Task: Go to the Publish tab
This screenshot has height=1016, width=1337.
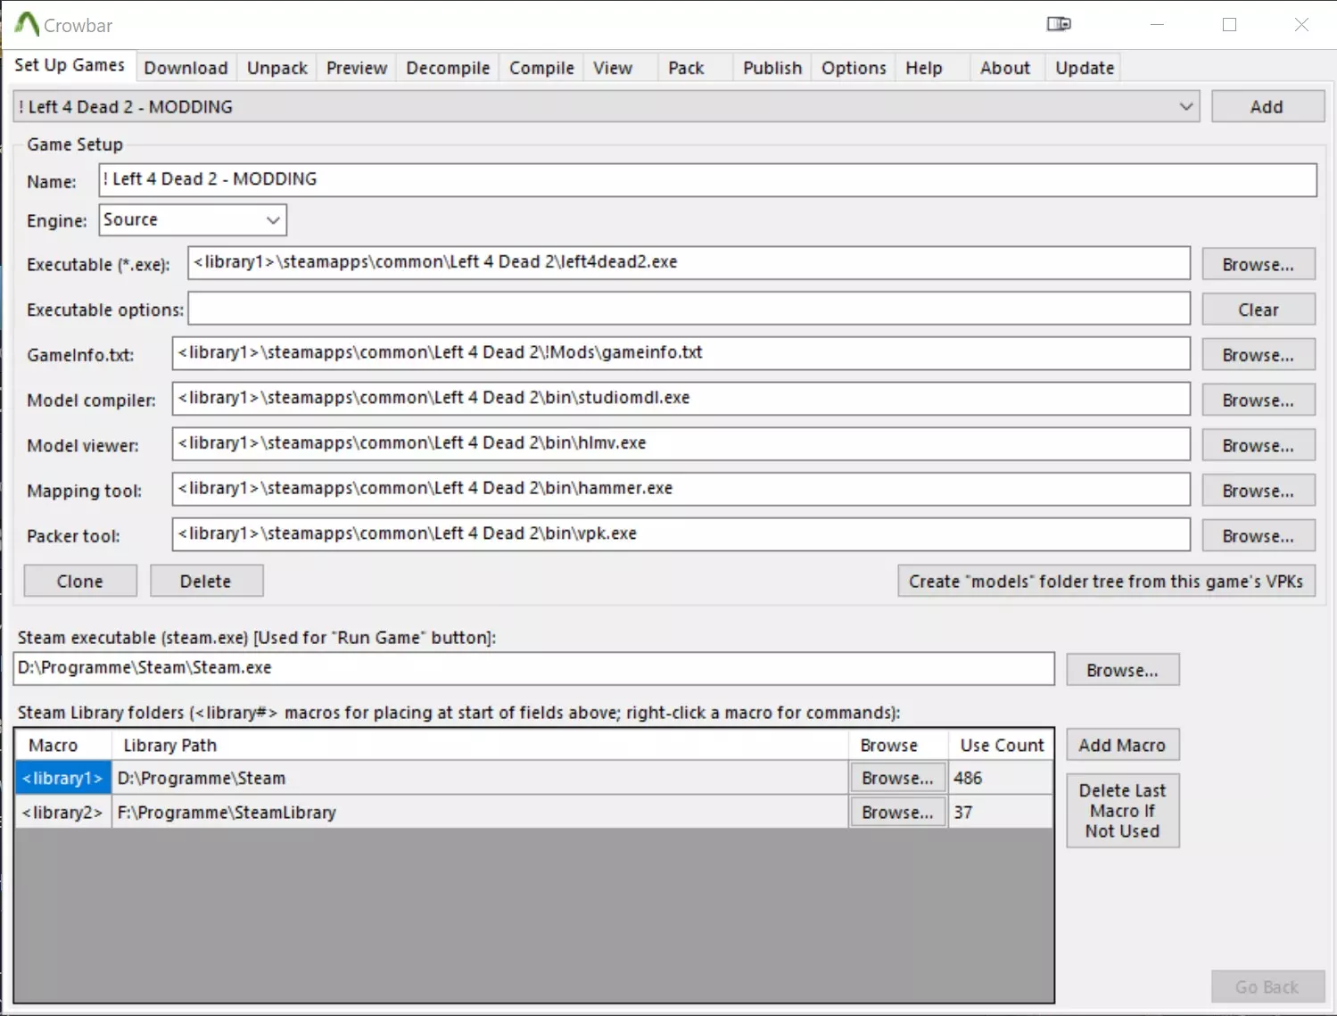Action: tap(772, 68)
